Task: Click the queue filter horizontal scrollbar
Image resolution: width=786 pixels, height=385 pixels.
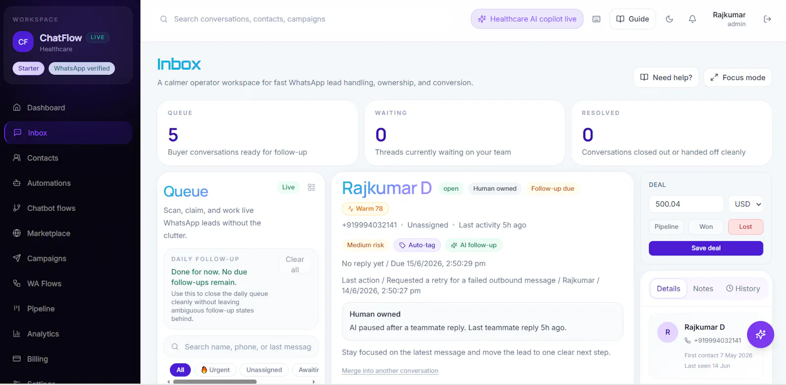Action: [215, 382]
